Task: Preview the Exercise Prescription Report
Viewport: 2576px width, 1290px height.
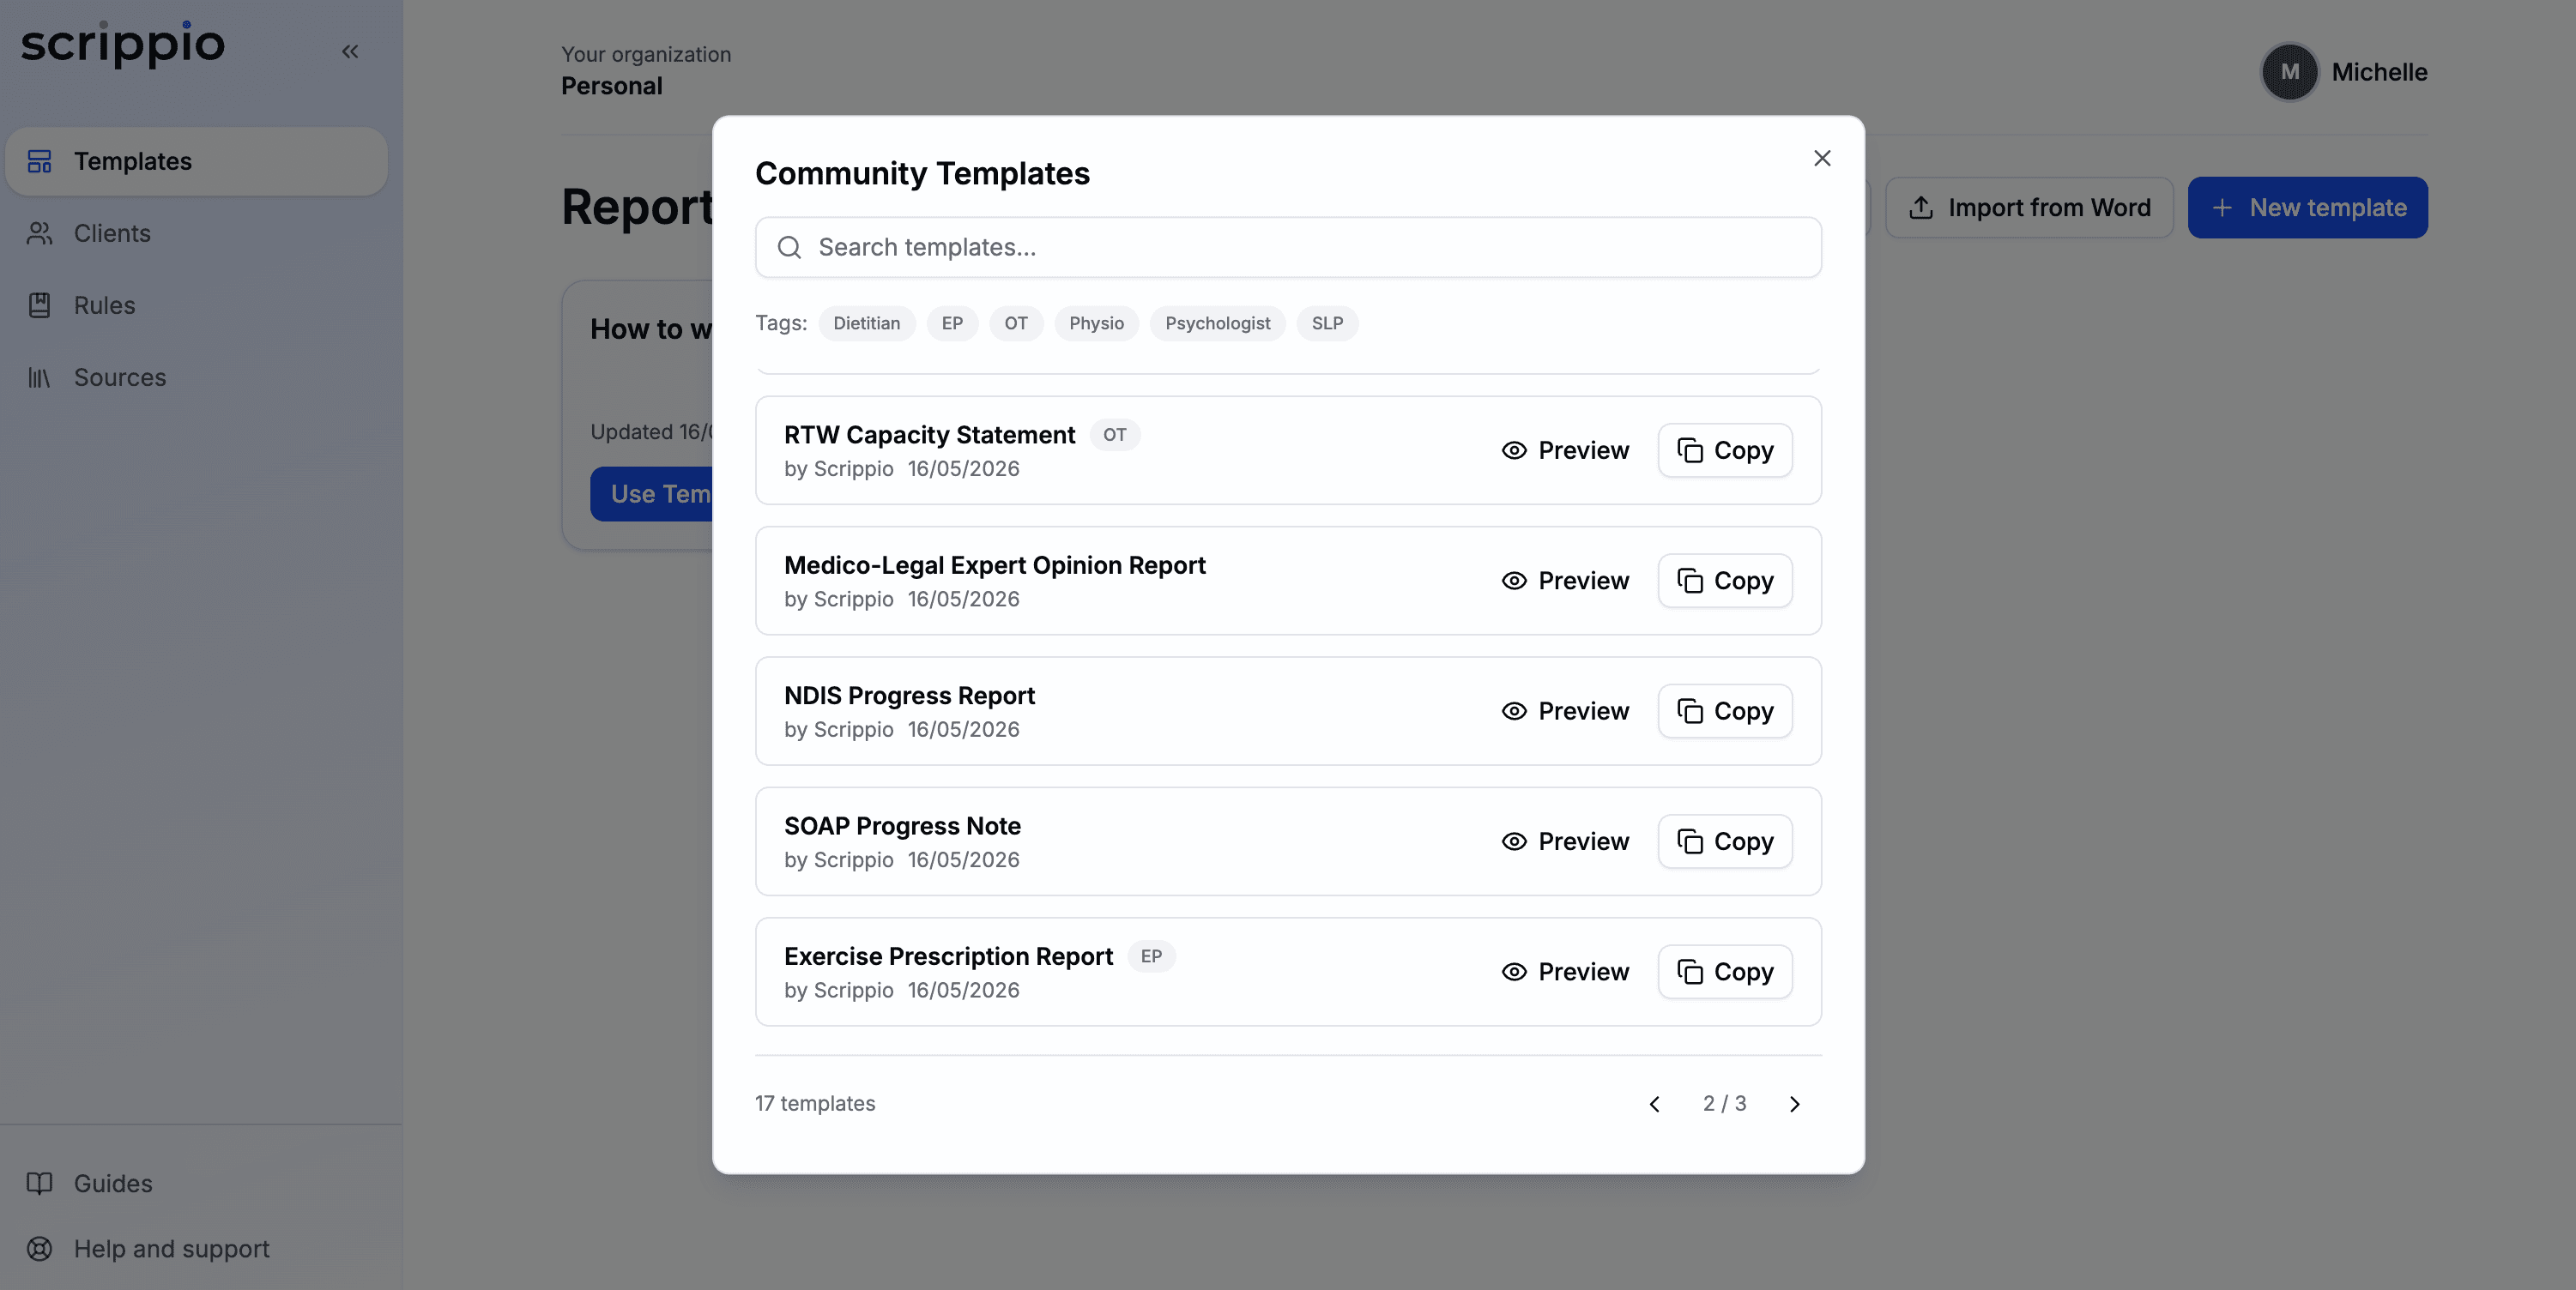Action: click(x=1565, y=971)
